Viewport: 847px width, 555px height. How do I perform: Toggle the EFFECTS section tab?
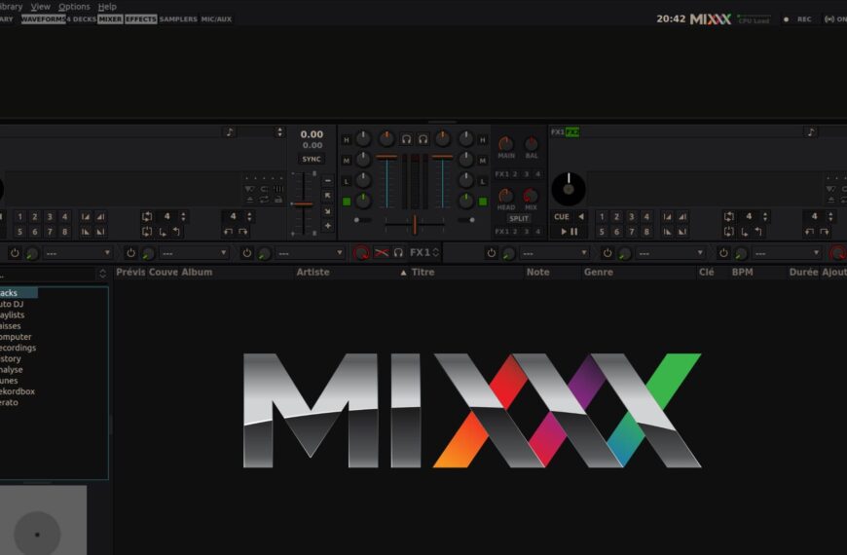tap(141, 18)
